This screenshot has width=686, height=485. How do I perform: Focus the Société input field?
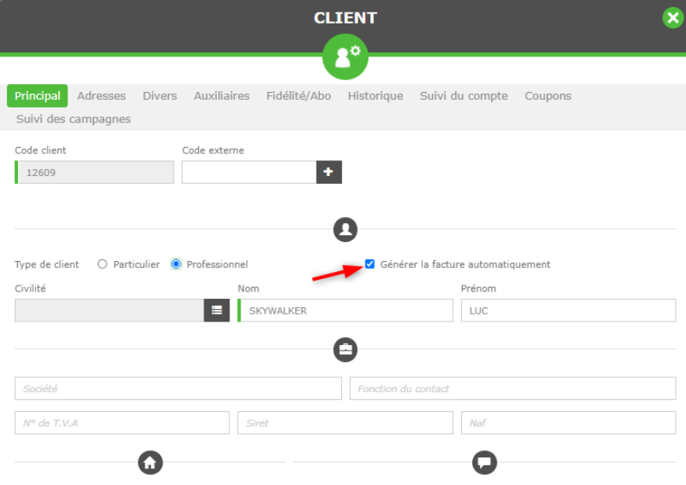[178, 388]
